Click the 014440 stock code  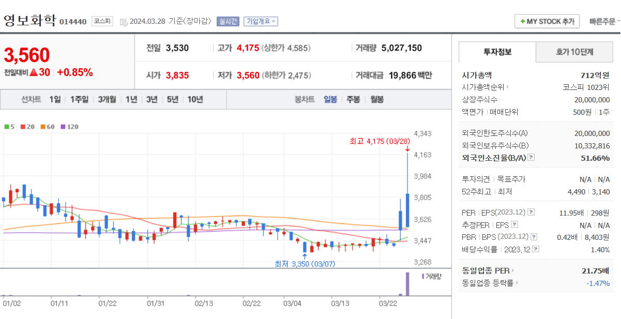[73, 22]
